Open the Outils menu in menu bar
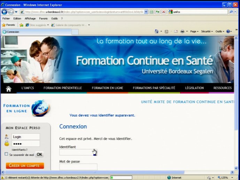 (54, 18)
